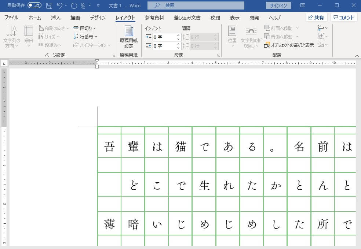The height and width of the screenshot is (249, 361).
Task: Undo the last action
Action: click(60, 5)
